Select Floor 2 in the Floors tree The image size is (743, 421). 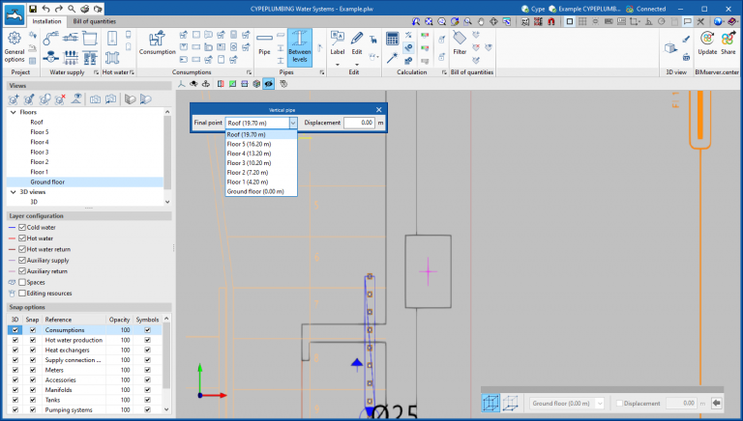[x=40, y=162]
